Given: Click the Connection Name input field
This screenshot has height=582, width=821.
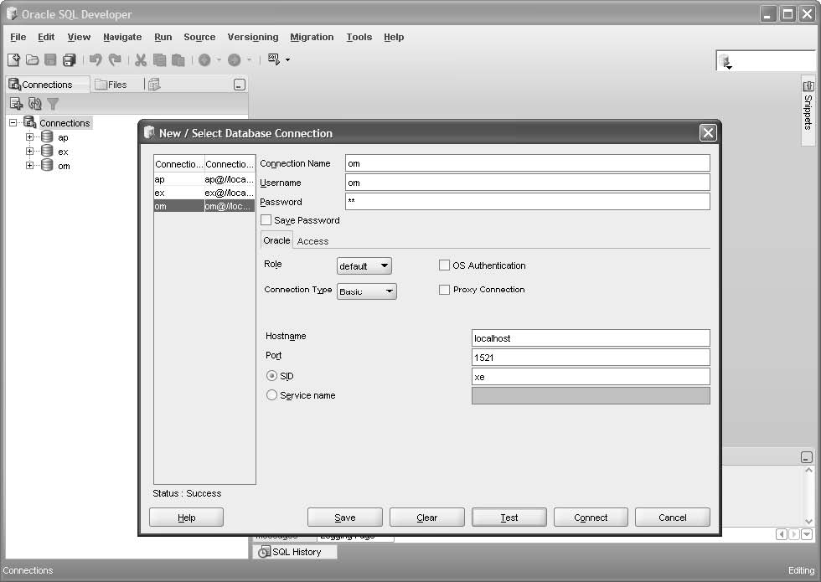Looking at the screenshot, I should (527, 163).
